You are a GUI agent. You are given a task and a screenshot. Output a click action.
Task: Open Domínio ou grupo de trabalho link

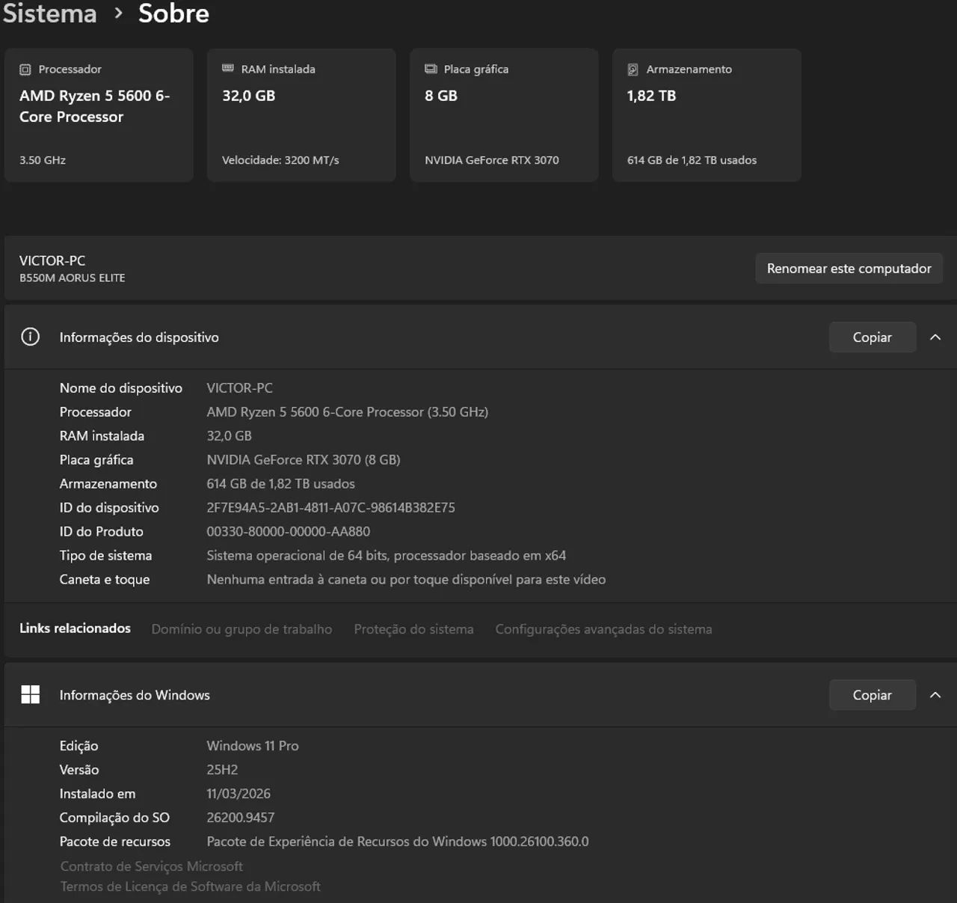click(241, 629)
